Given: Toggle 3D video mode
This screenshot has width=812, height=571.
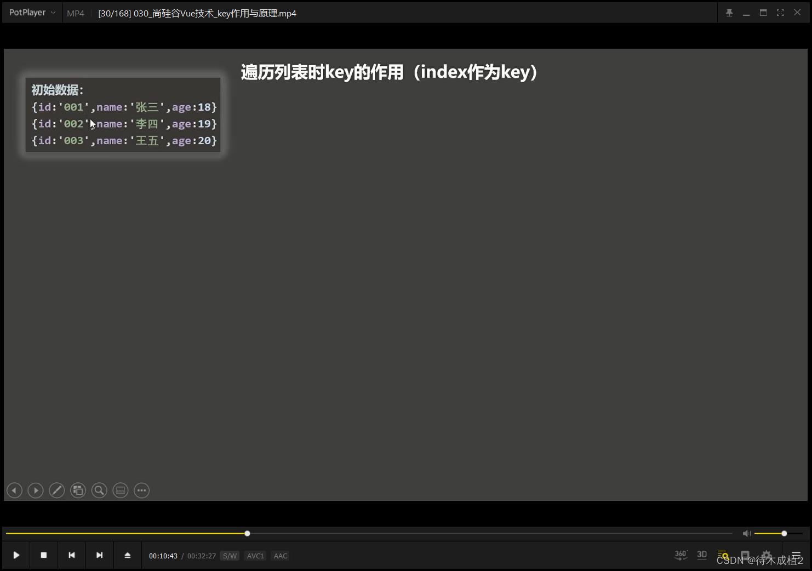Looking at the screenshot, I should point(702,555).
